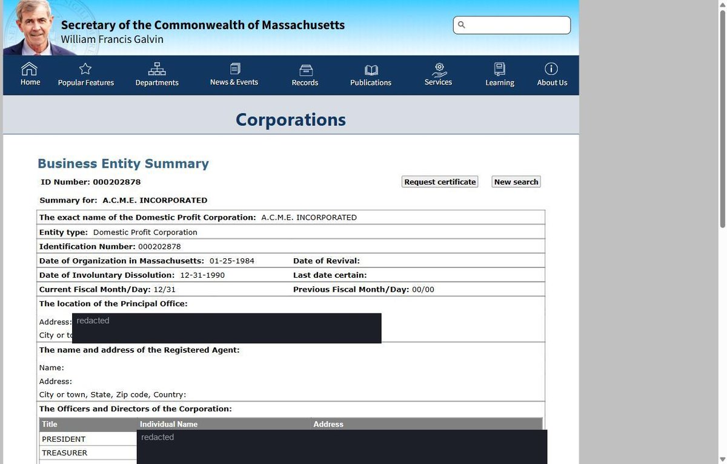Click the TREASURER row title cell
The image size is (727, 464).
click(x=88, y=453)
